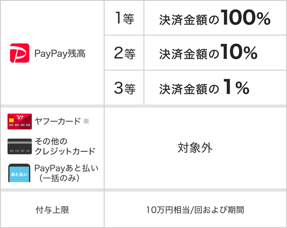Click the 対象外 cell text

(x=195, y=148)
